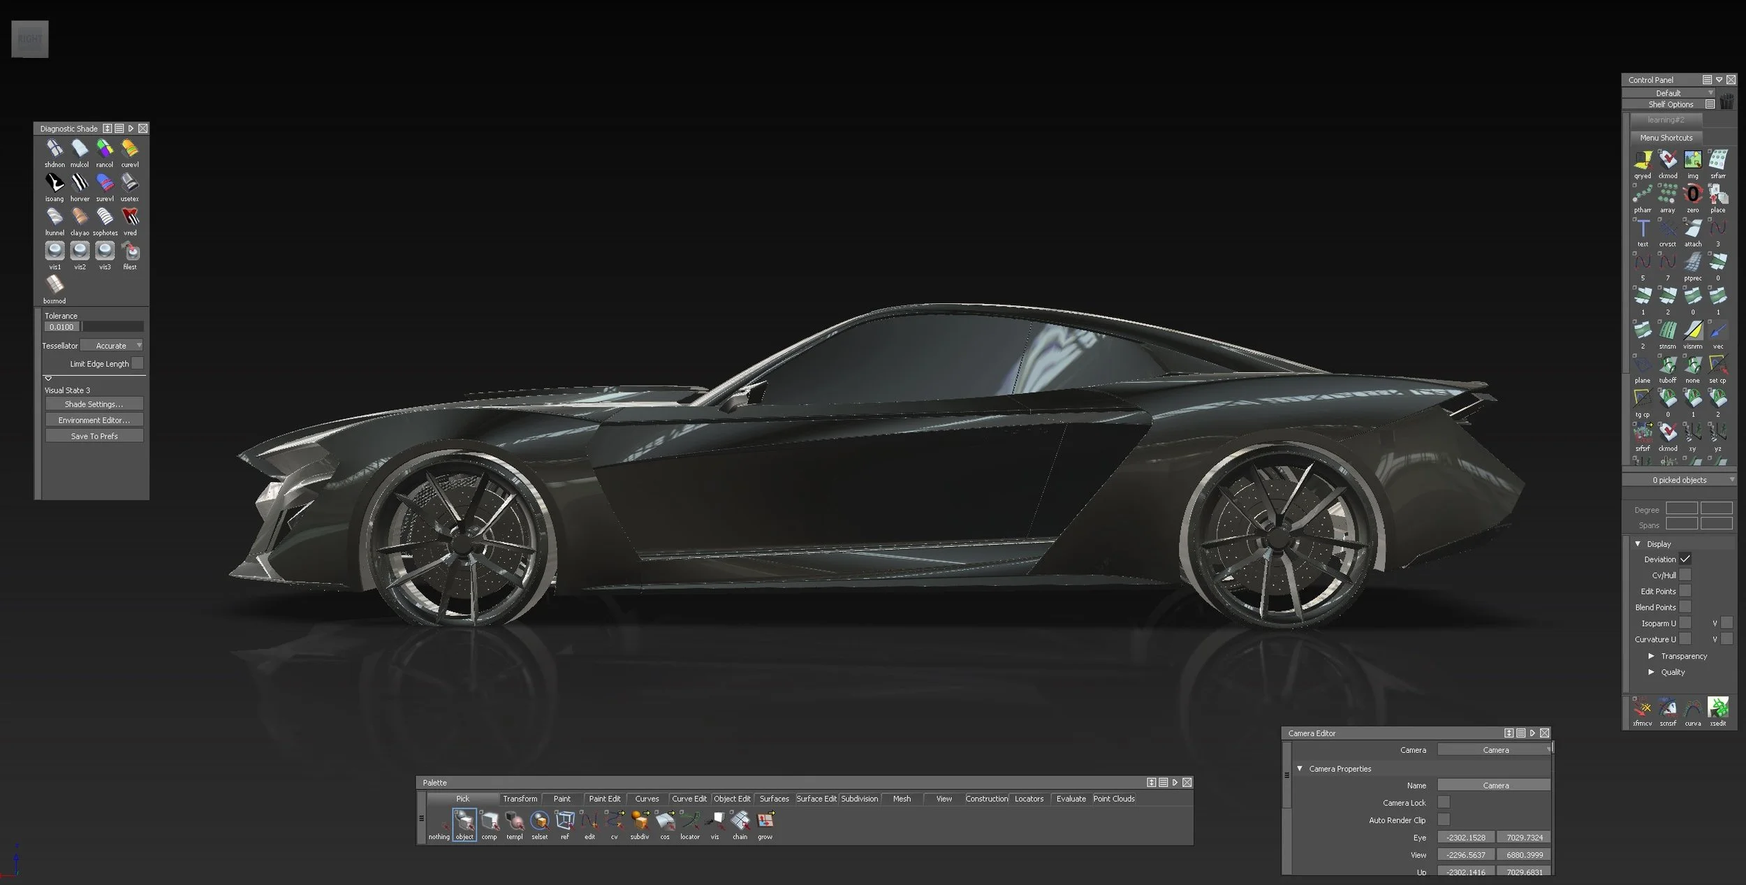This screenshot has width=1746, height=885.
Task: Select the boxmod shader icon
Action: pos(54,285)
